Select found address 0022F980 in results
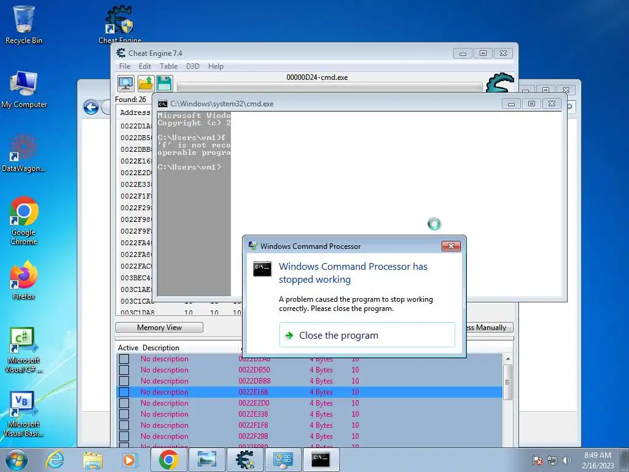 click(136, 219)
